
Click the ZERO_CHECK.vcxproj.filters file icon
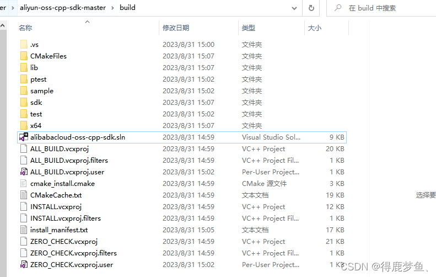pos(24,253)
